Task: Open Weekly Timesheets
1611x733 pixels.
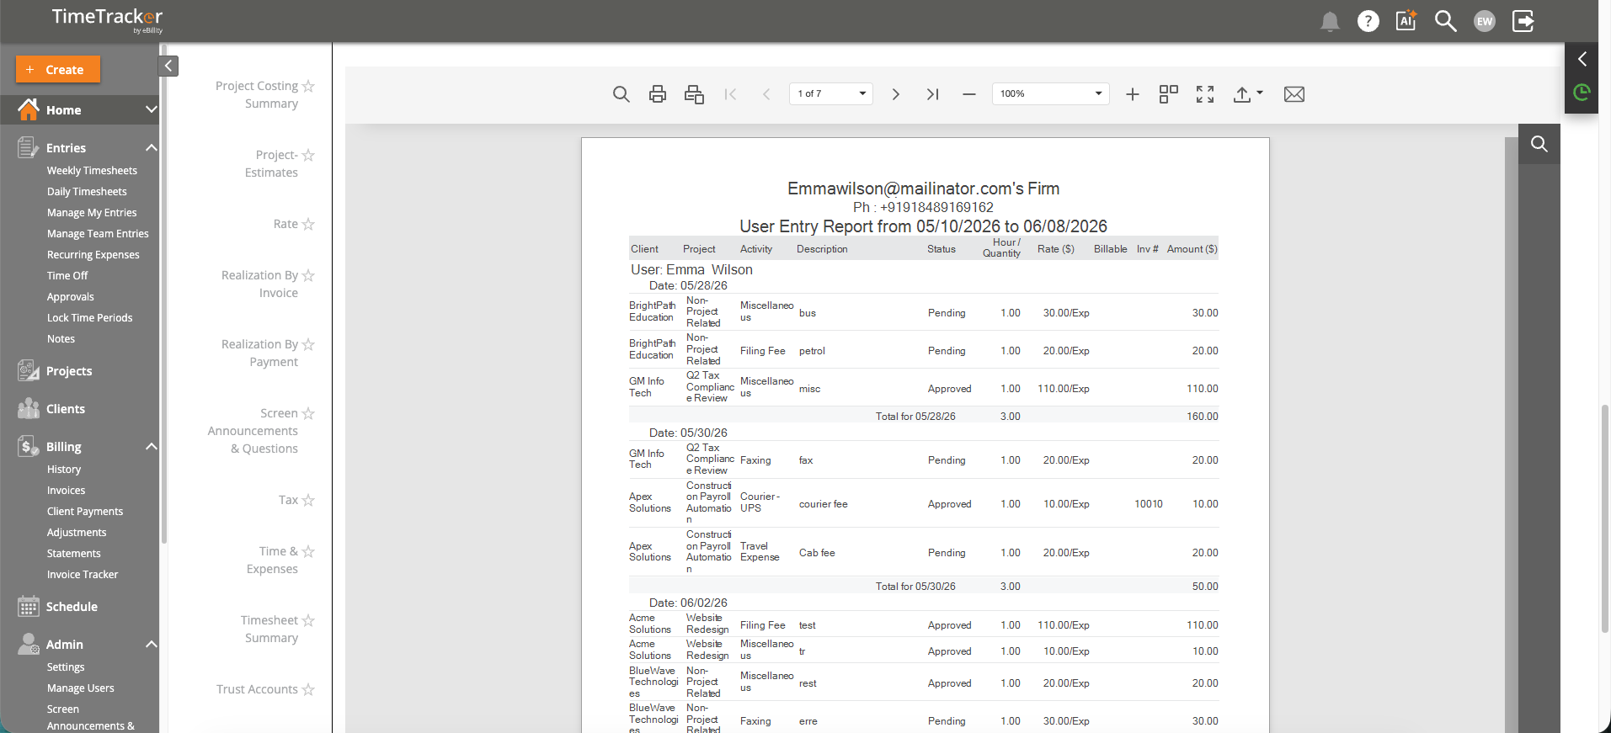Action: [92, 171]
